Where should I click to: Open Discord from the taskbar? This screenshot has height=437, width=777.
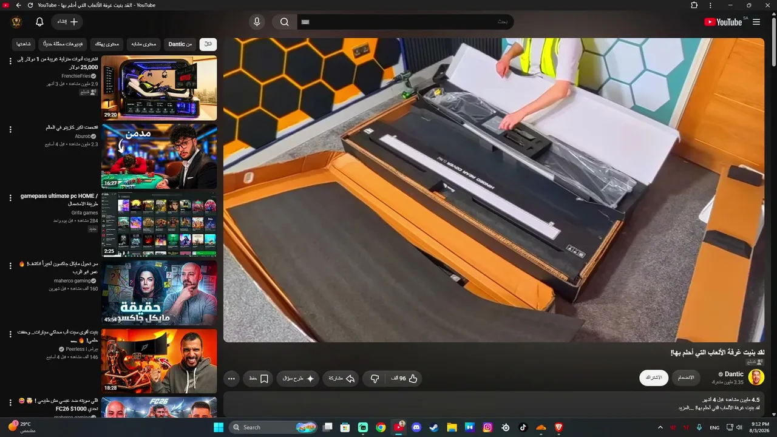(416, 427)
